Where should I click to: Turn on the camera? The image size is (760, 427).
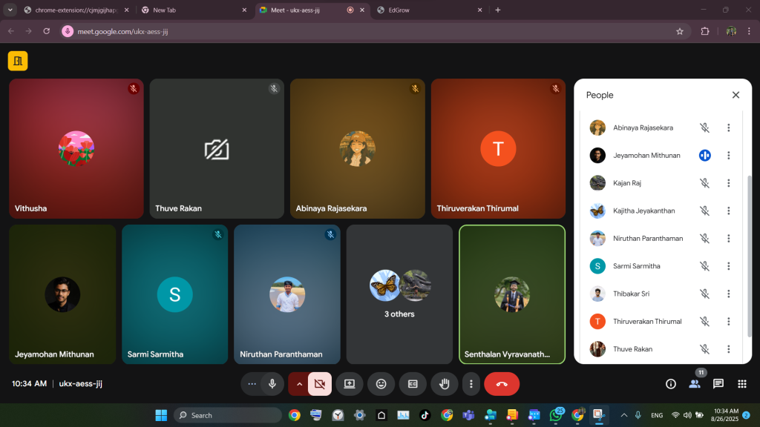tap(320, 384)
